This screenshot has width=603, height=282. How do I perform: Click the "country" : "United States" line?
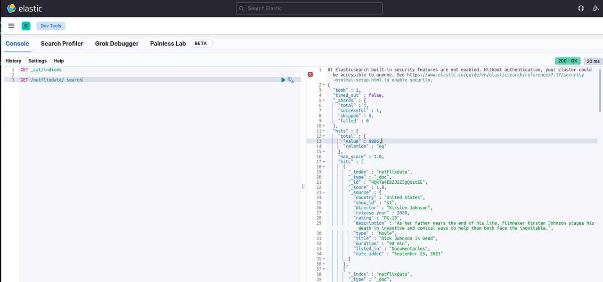[390, 197]
